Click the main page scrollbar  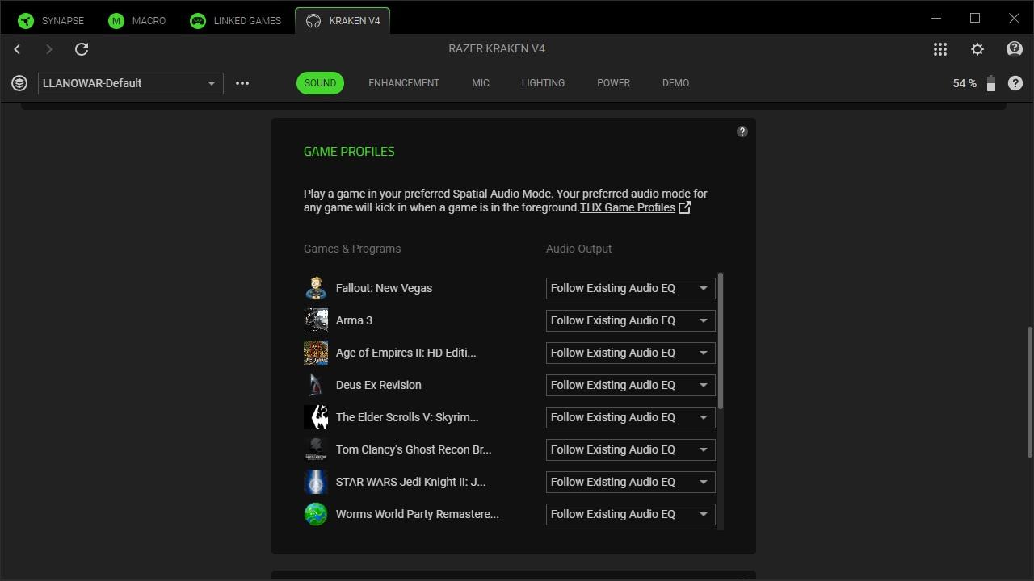pyautogui.click(x=1029, y=392)
